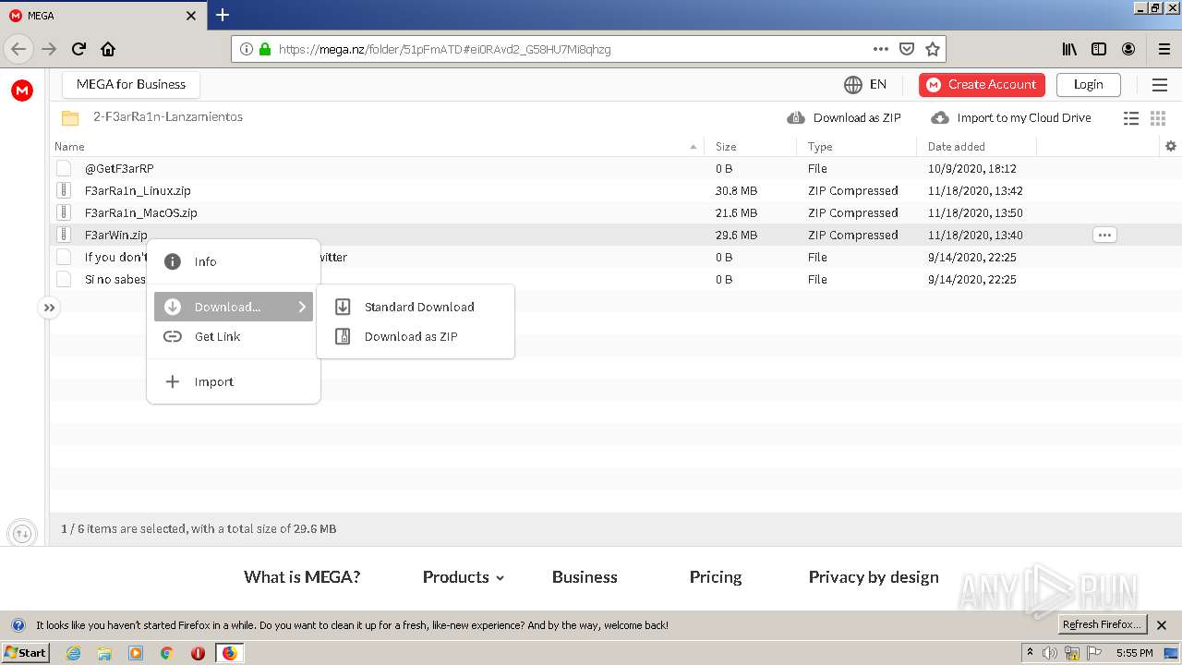Select Download as ZIP in submenu

coord(416,336)
